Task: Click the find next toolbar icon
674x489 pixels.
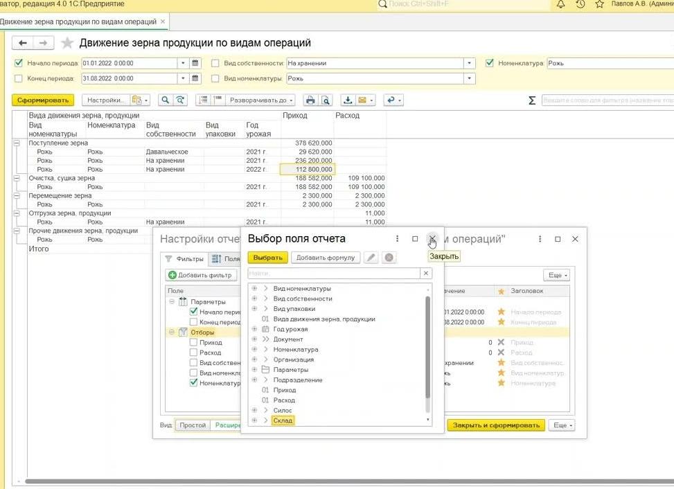Action: [x=180, y=100]
